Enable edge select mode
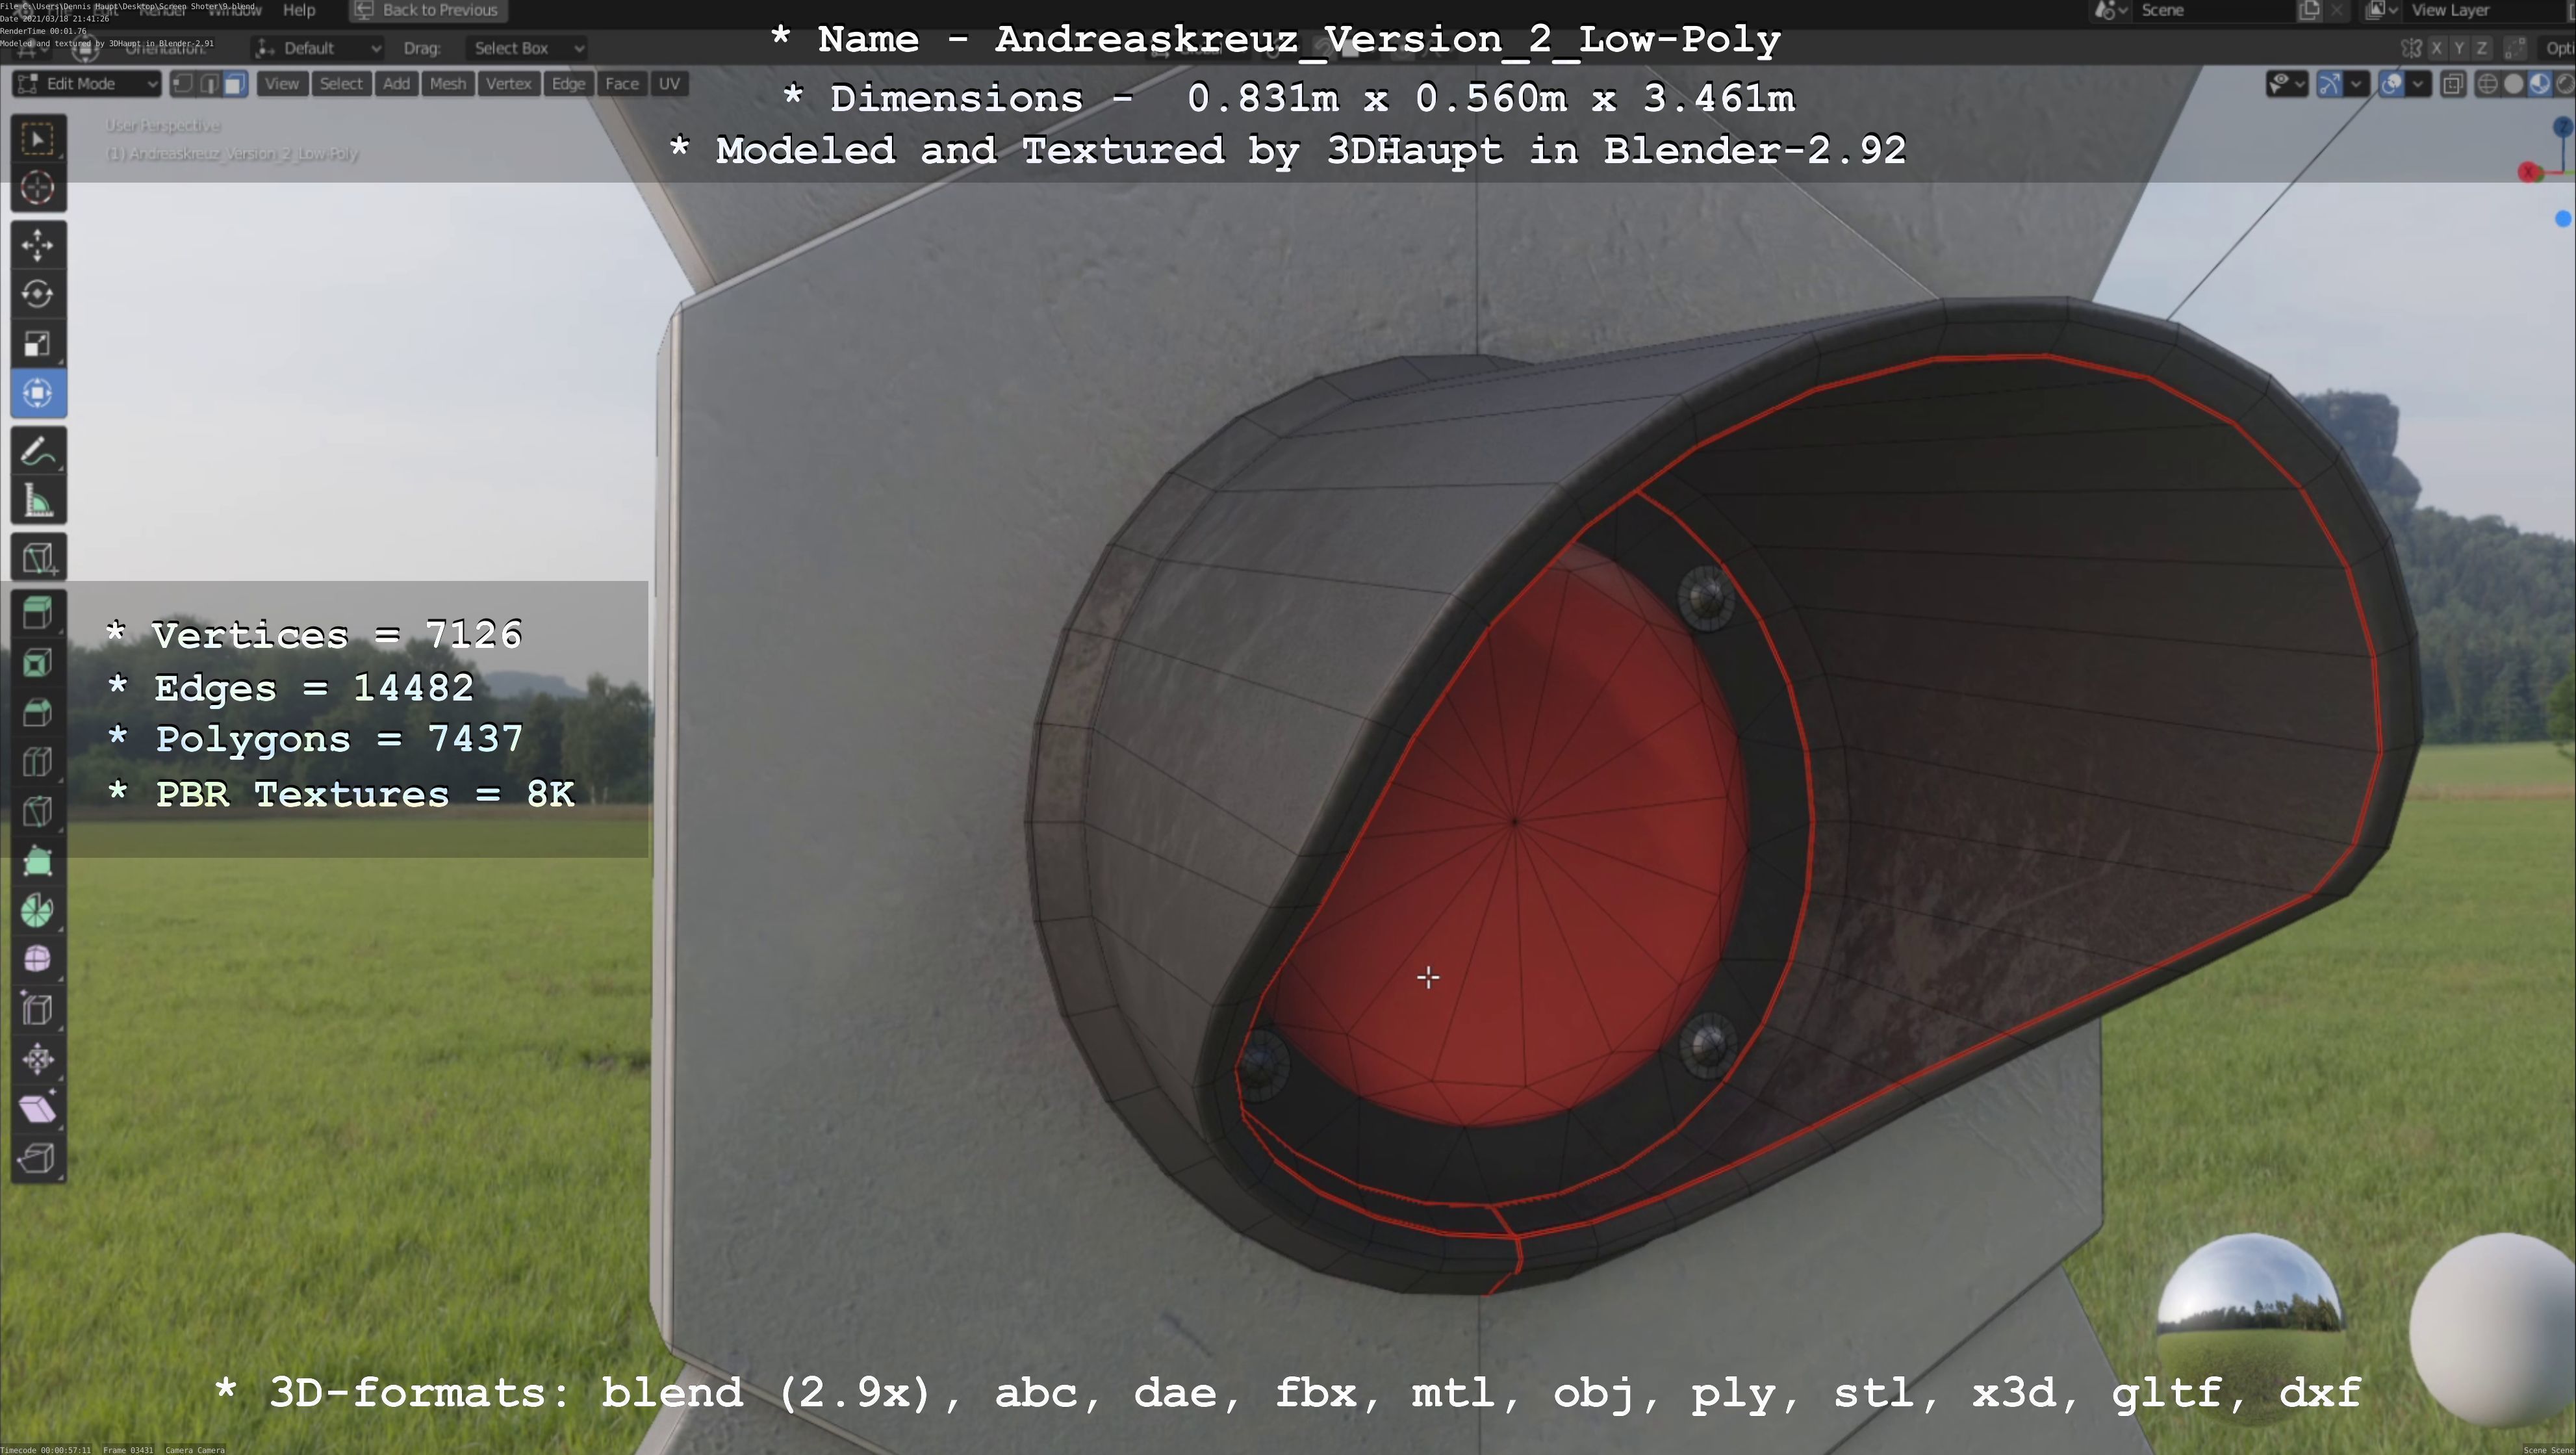This screenshot has height=1455, width=2576. [209, 84]
